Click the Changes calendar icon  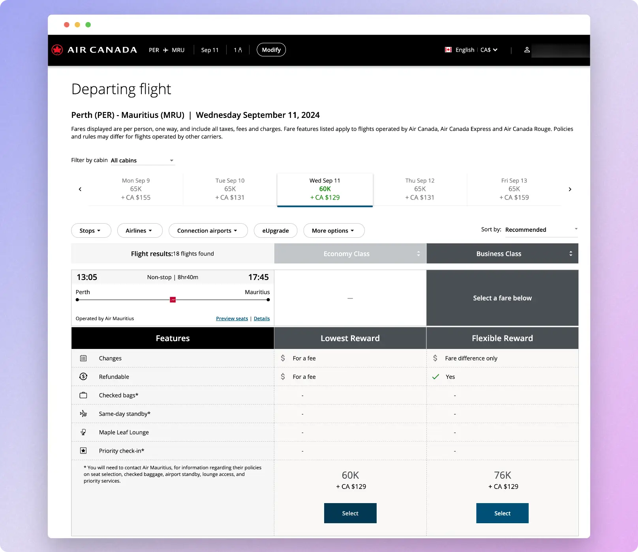[x=83, y=358]
